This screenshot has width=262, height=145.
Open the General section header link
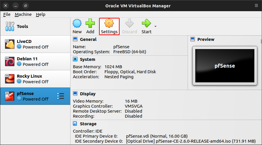tap(88, 39)
